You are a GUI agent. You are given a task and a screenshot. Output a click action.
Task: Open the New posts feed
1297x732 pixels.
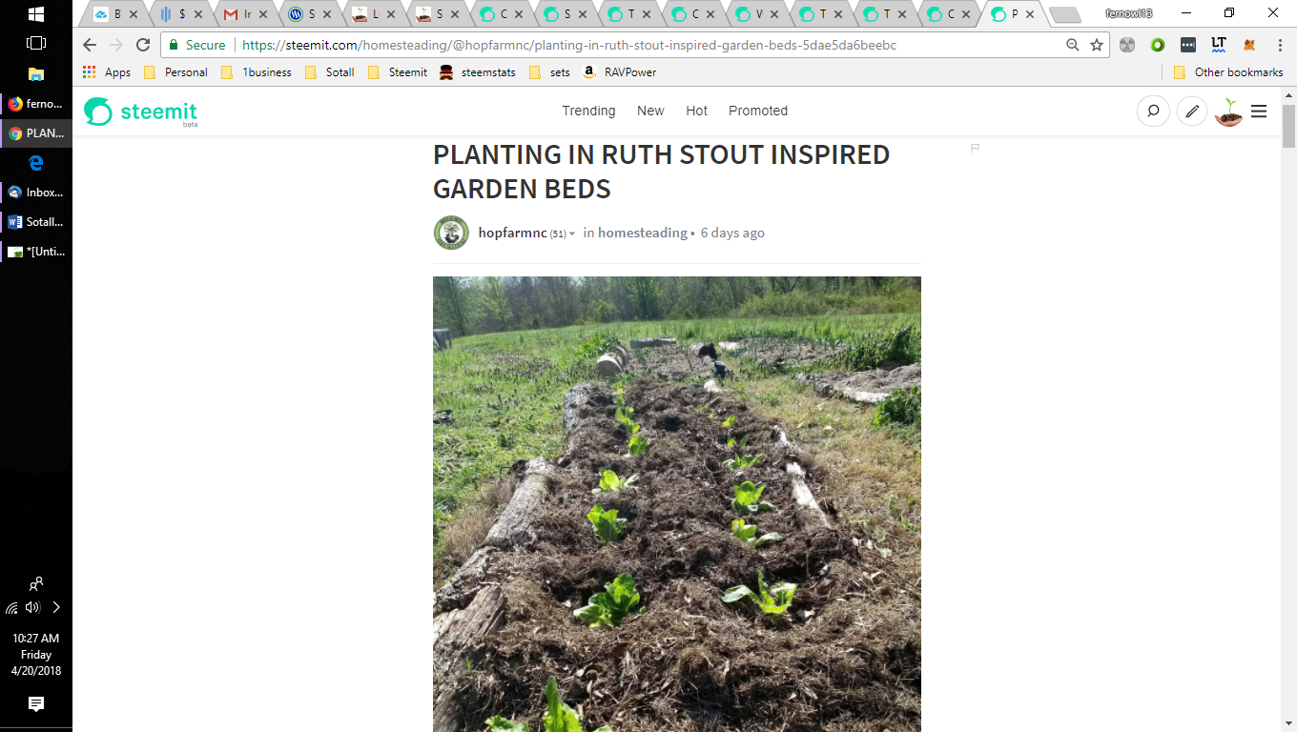pyautogui.click(x=650, y=112)
